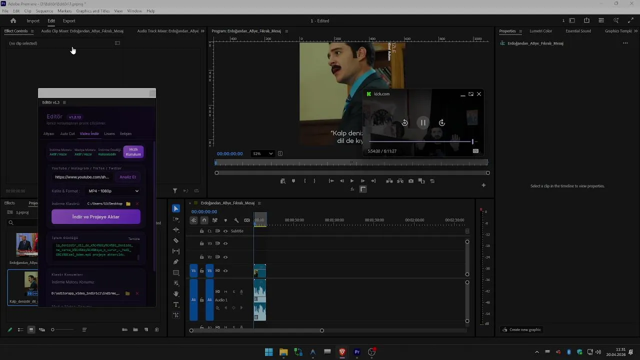Select the Pen tool
The height and width of the screenshot is (360, 640).
coord(176,261)
